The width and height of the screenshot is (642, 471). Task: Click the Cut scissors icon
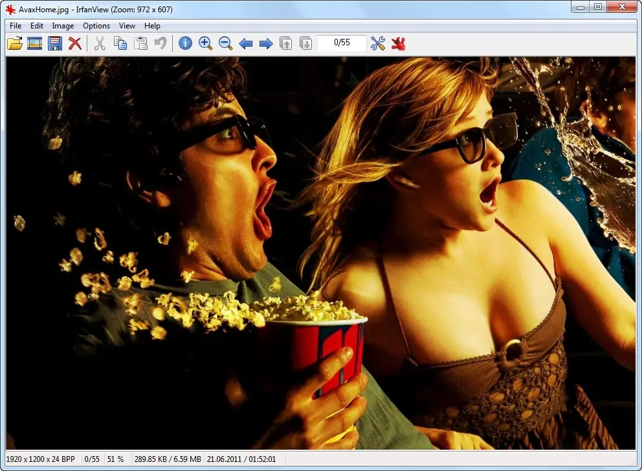click(100, 43)
